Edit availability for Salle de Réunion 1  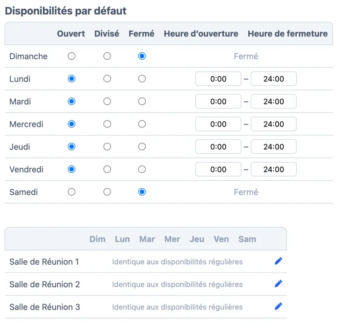coord(278,261)
